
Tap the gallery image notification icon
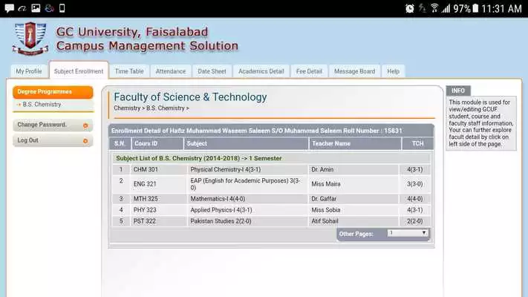coord(36,8)
